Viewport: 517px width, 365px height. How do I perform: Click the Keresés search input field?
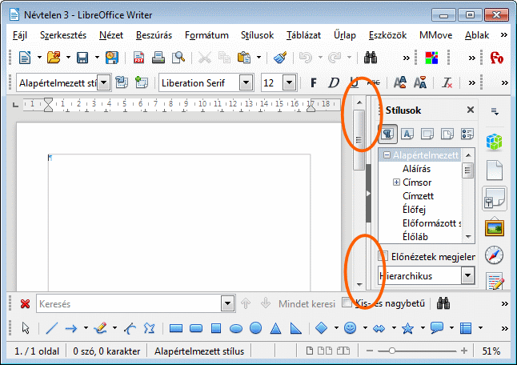[x=128, y=304]
